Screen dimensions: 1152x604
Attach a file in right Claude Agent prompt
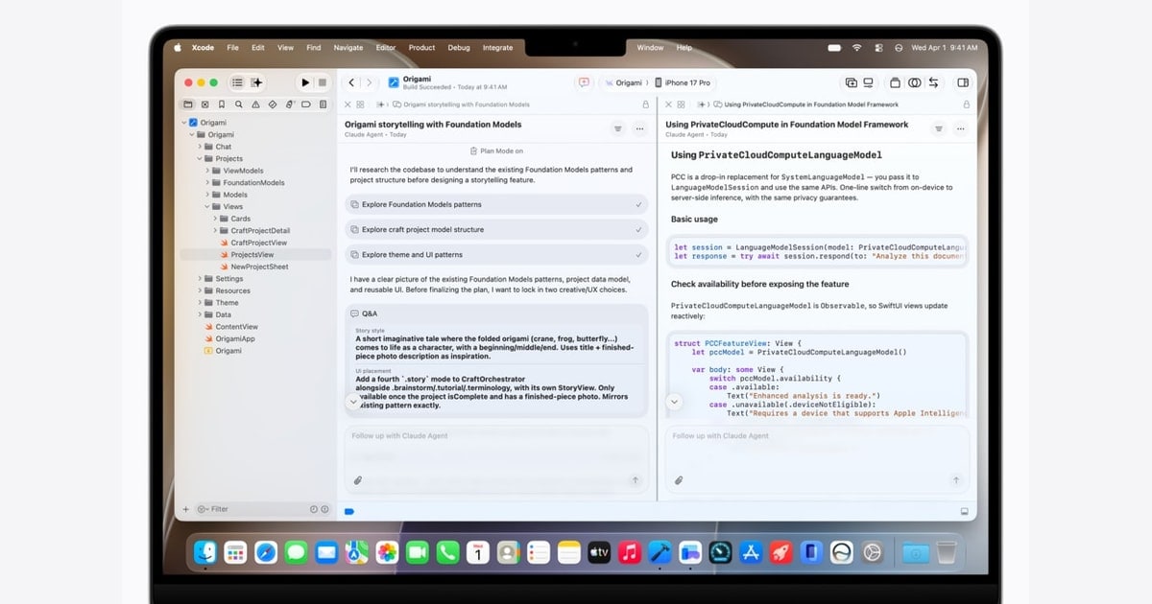coord(678,480)
